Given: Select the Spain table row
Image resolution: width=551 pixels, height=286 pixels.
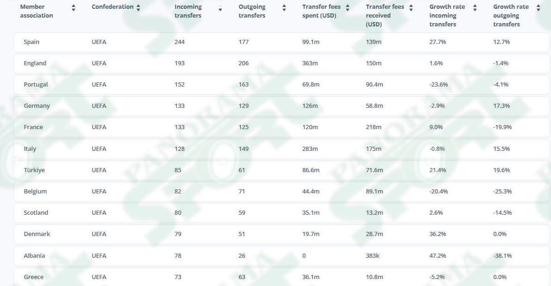Looking at the screenshot, I should click(x=282, y=42).
